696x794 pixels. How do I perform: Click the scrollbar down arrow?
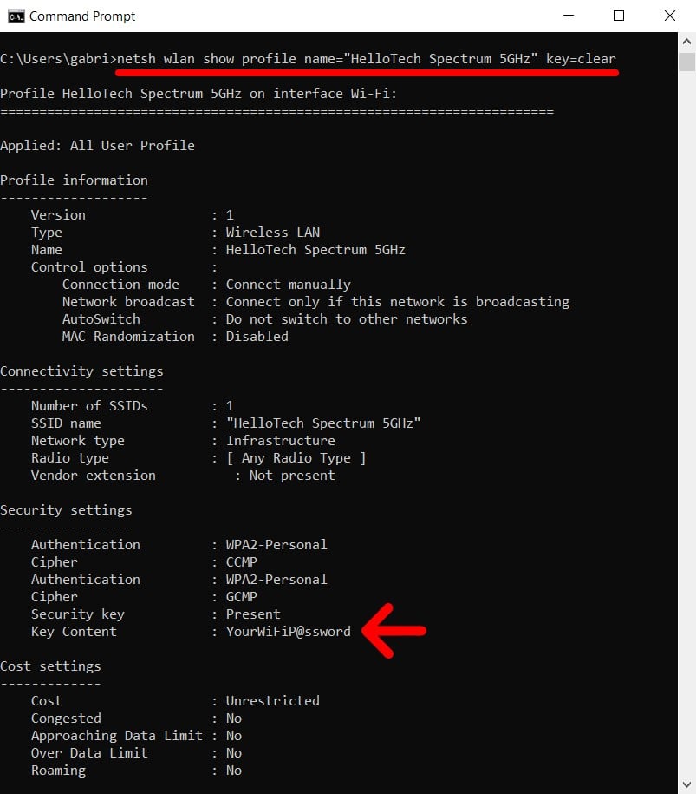click(x=686, y=784)
